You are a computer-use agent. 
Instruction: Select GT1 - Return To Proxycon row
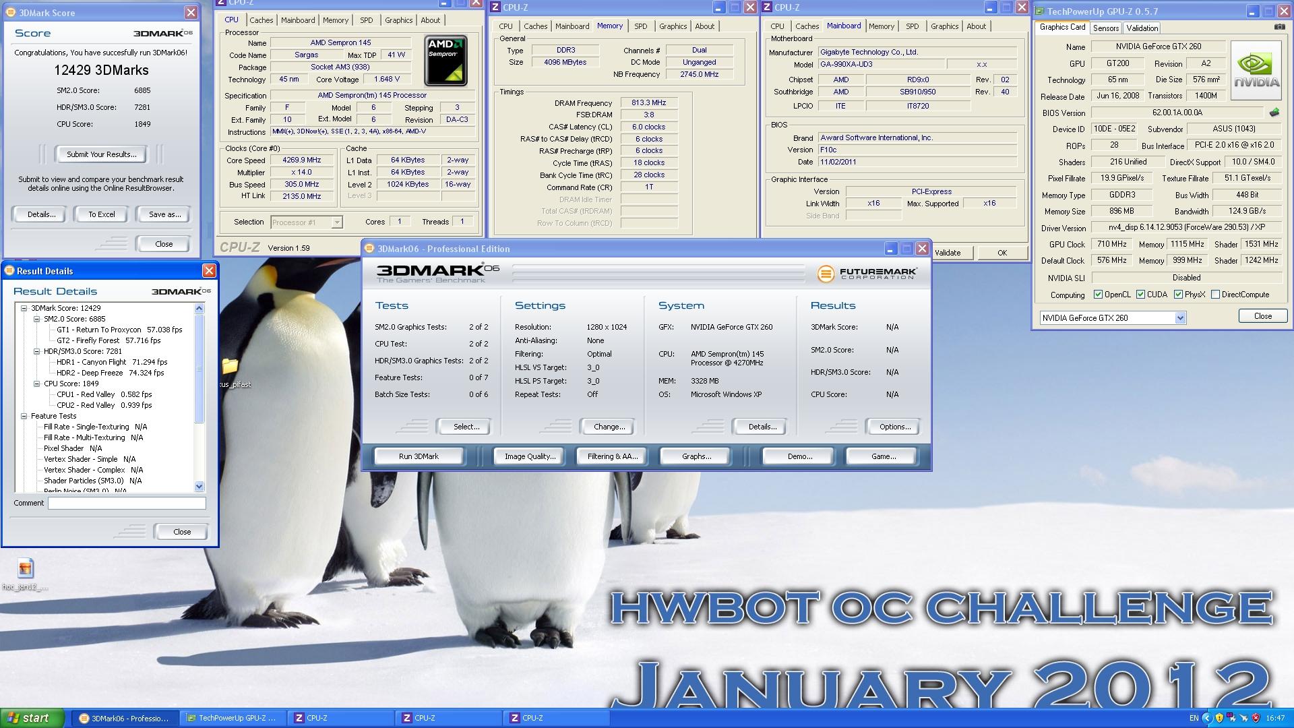(119, 330)
